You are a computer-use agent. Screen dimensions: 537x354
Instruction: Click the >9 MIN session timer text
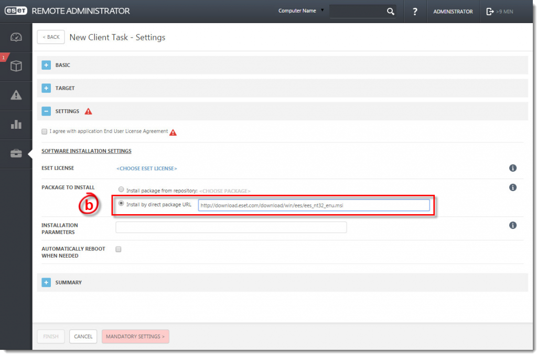pyautogui.click(x=504, y=12)
